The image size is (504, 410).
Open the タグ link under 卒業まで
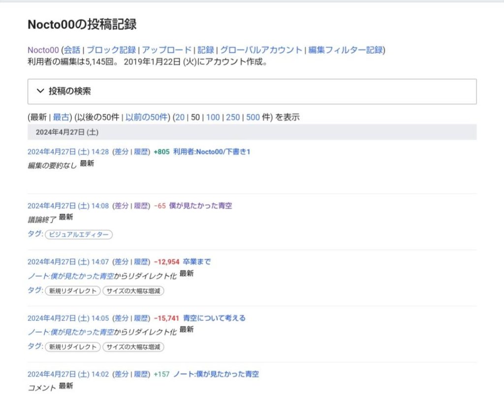coord(35,290)
